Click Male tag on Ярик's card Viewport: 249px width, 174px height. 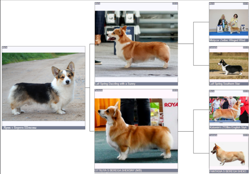[5, 47]
